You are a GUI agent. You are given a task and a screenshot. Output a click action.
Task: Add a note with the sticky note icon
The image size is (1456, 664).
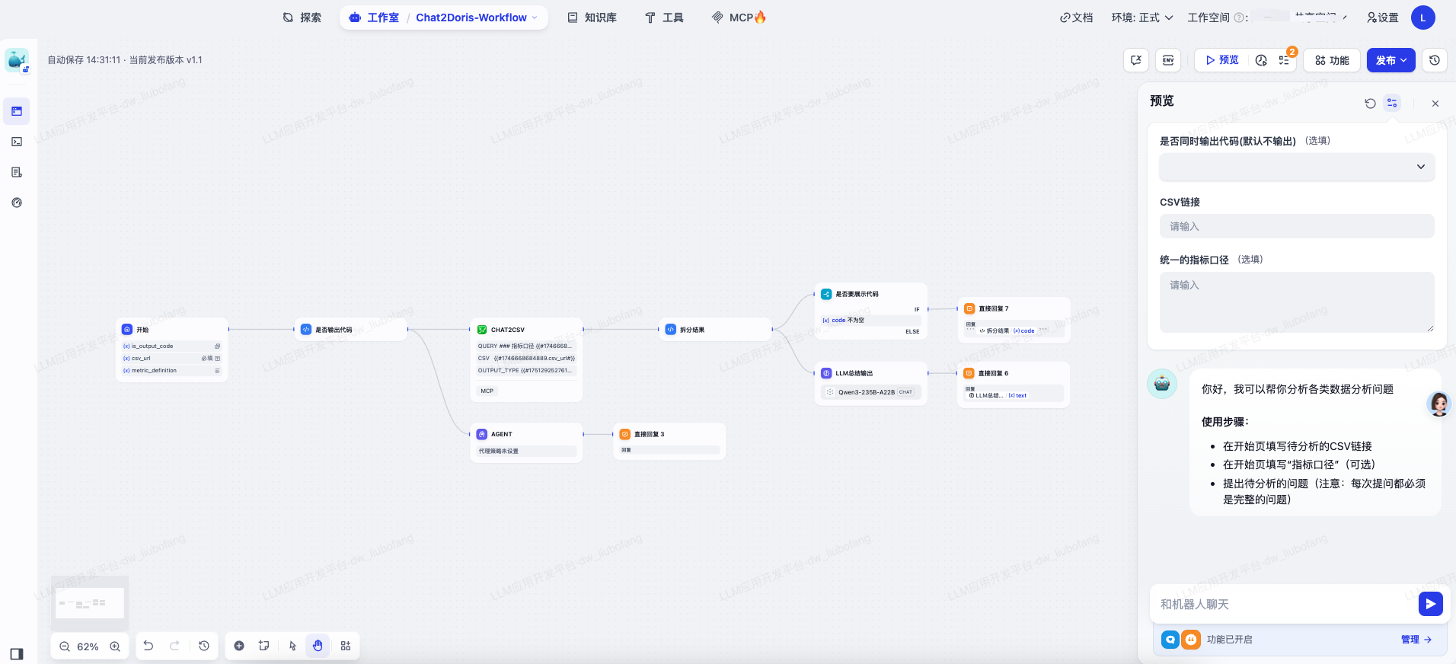[263, 646]
